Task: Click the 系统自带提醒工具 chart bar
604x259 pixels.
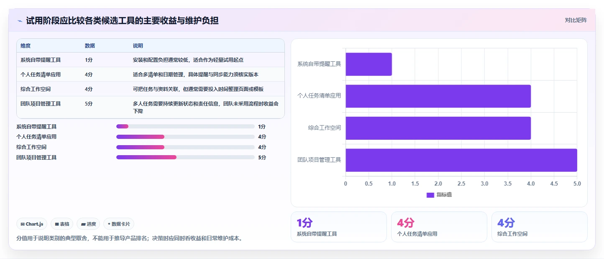Action: pos(369,64)
